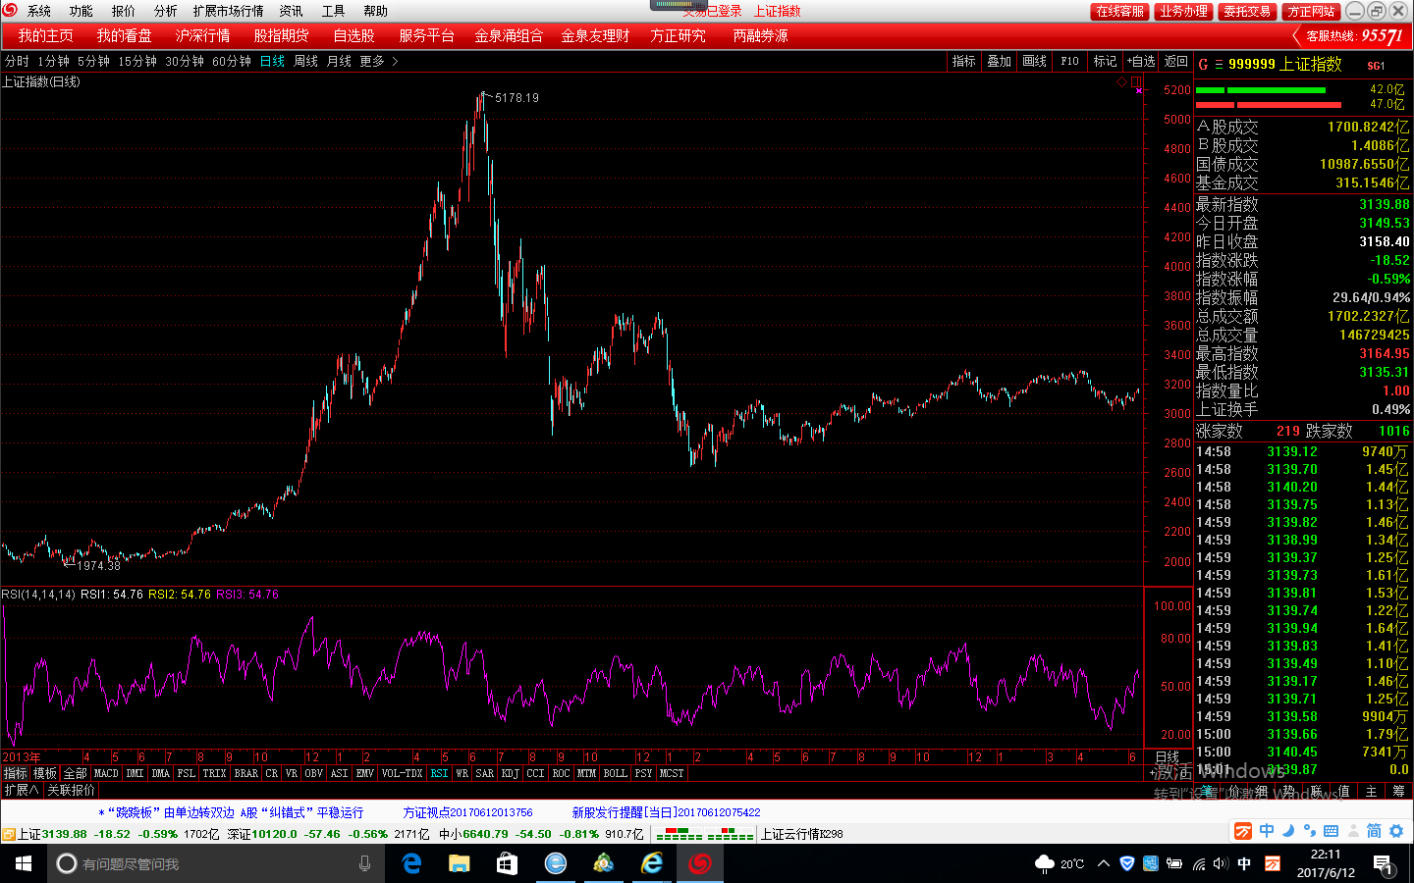Click the diamond marker icon atop the chart
Screen dimensions: 1414x883
click(1122, 82)
